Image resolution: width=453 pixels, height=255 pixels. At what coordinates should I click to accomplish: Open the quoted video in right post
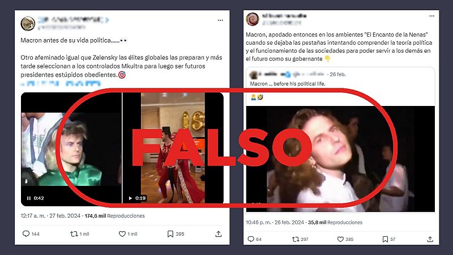pyautogui.click(x=340, y=159)
